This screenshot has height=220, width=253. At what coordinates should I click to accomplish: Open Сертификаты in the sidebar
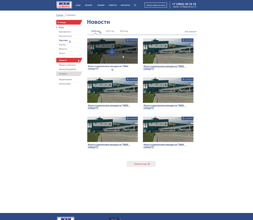(65, 32)
